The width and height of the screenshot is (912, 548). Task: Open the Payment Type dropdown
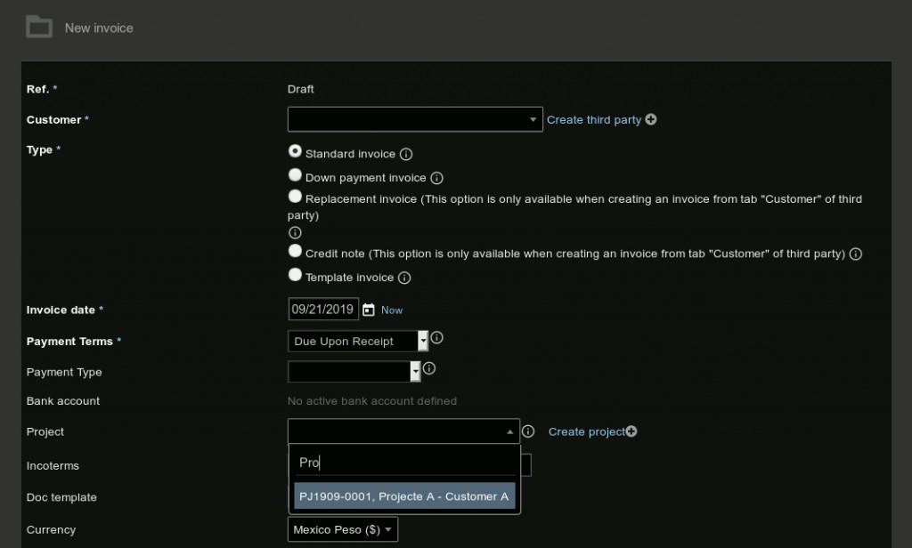pyautogui.click(x=354, y=372)
